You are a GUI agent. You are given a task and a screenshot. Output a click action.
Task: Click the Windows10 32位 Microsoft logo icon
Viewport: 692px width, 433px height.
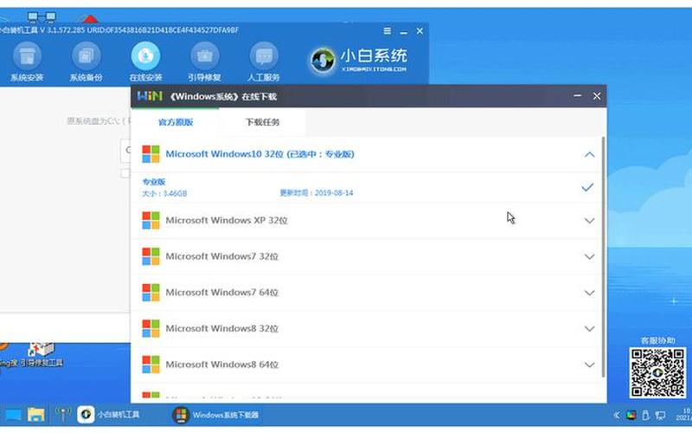151,154
